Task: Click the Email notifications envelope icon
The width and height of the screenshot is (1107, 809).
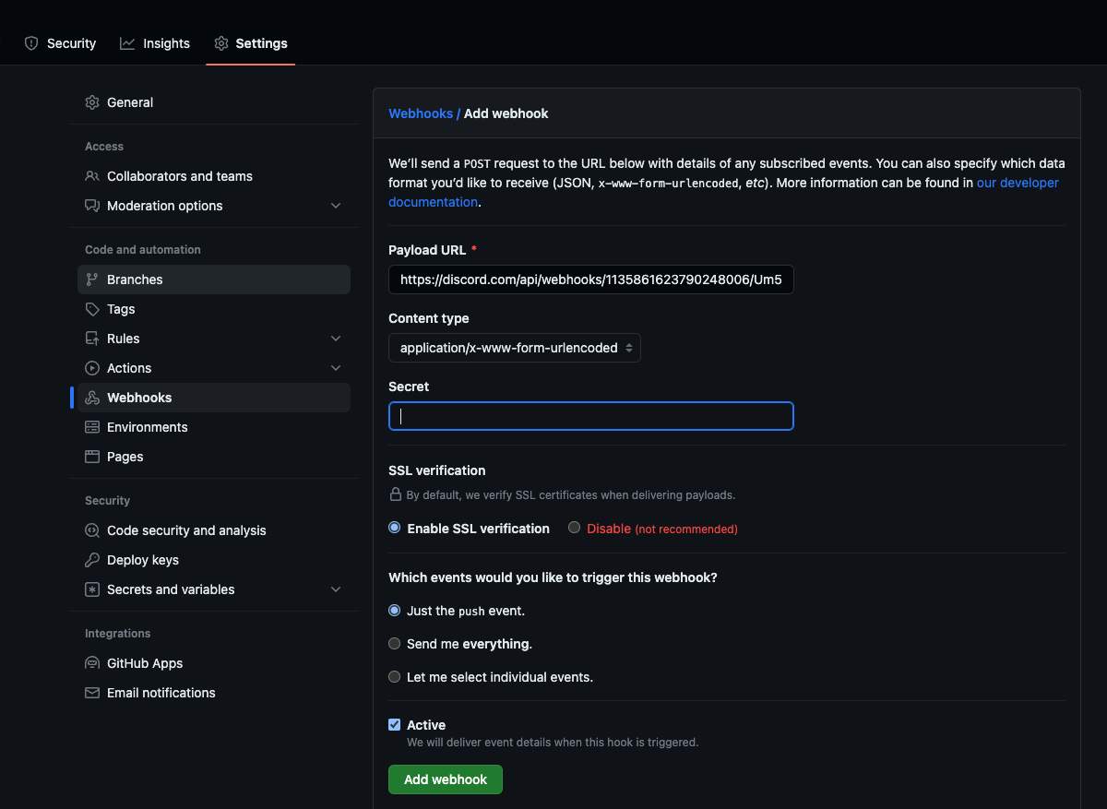Action: (92, 693)
